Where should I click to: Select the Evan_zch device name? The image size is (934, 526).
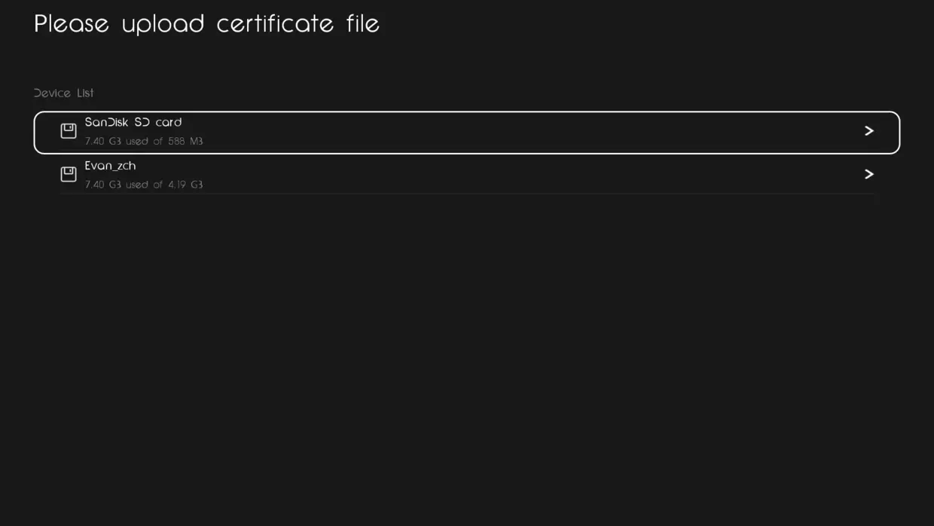(x=110, y=166)
